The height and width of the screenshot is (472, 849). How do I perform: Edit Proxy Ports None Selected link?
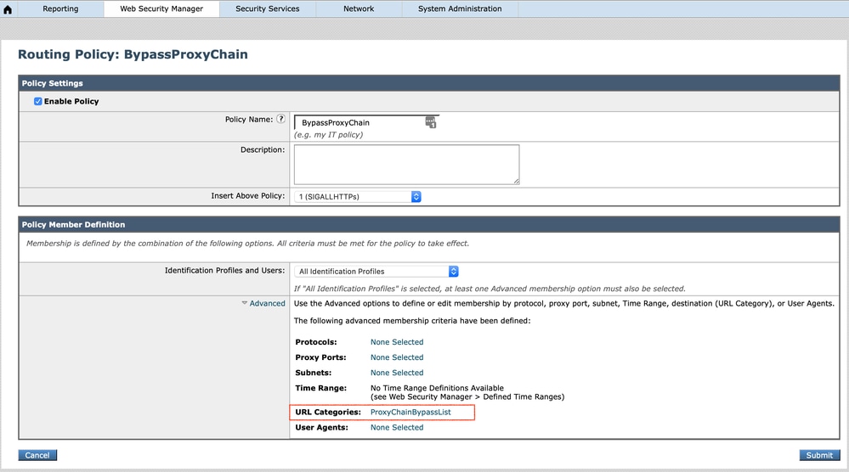397,357
